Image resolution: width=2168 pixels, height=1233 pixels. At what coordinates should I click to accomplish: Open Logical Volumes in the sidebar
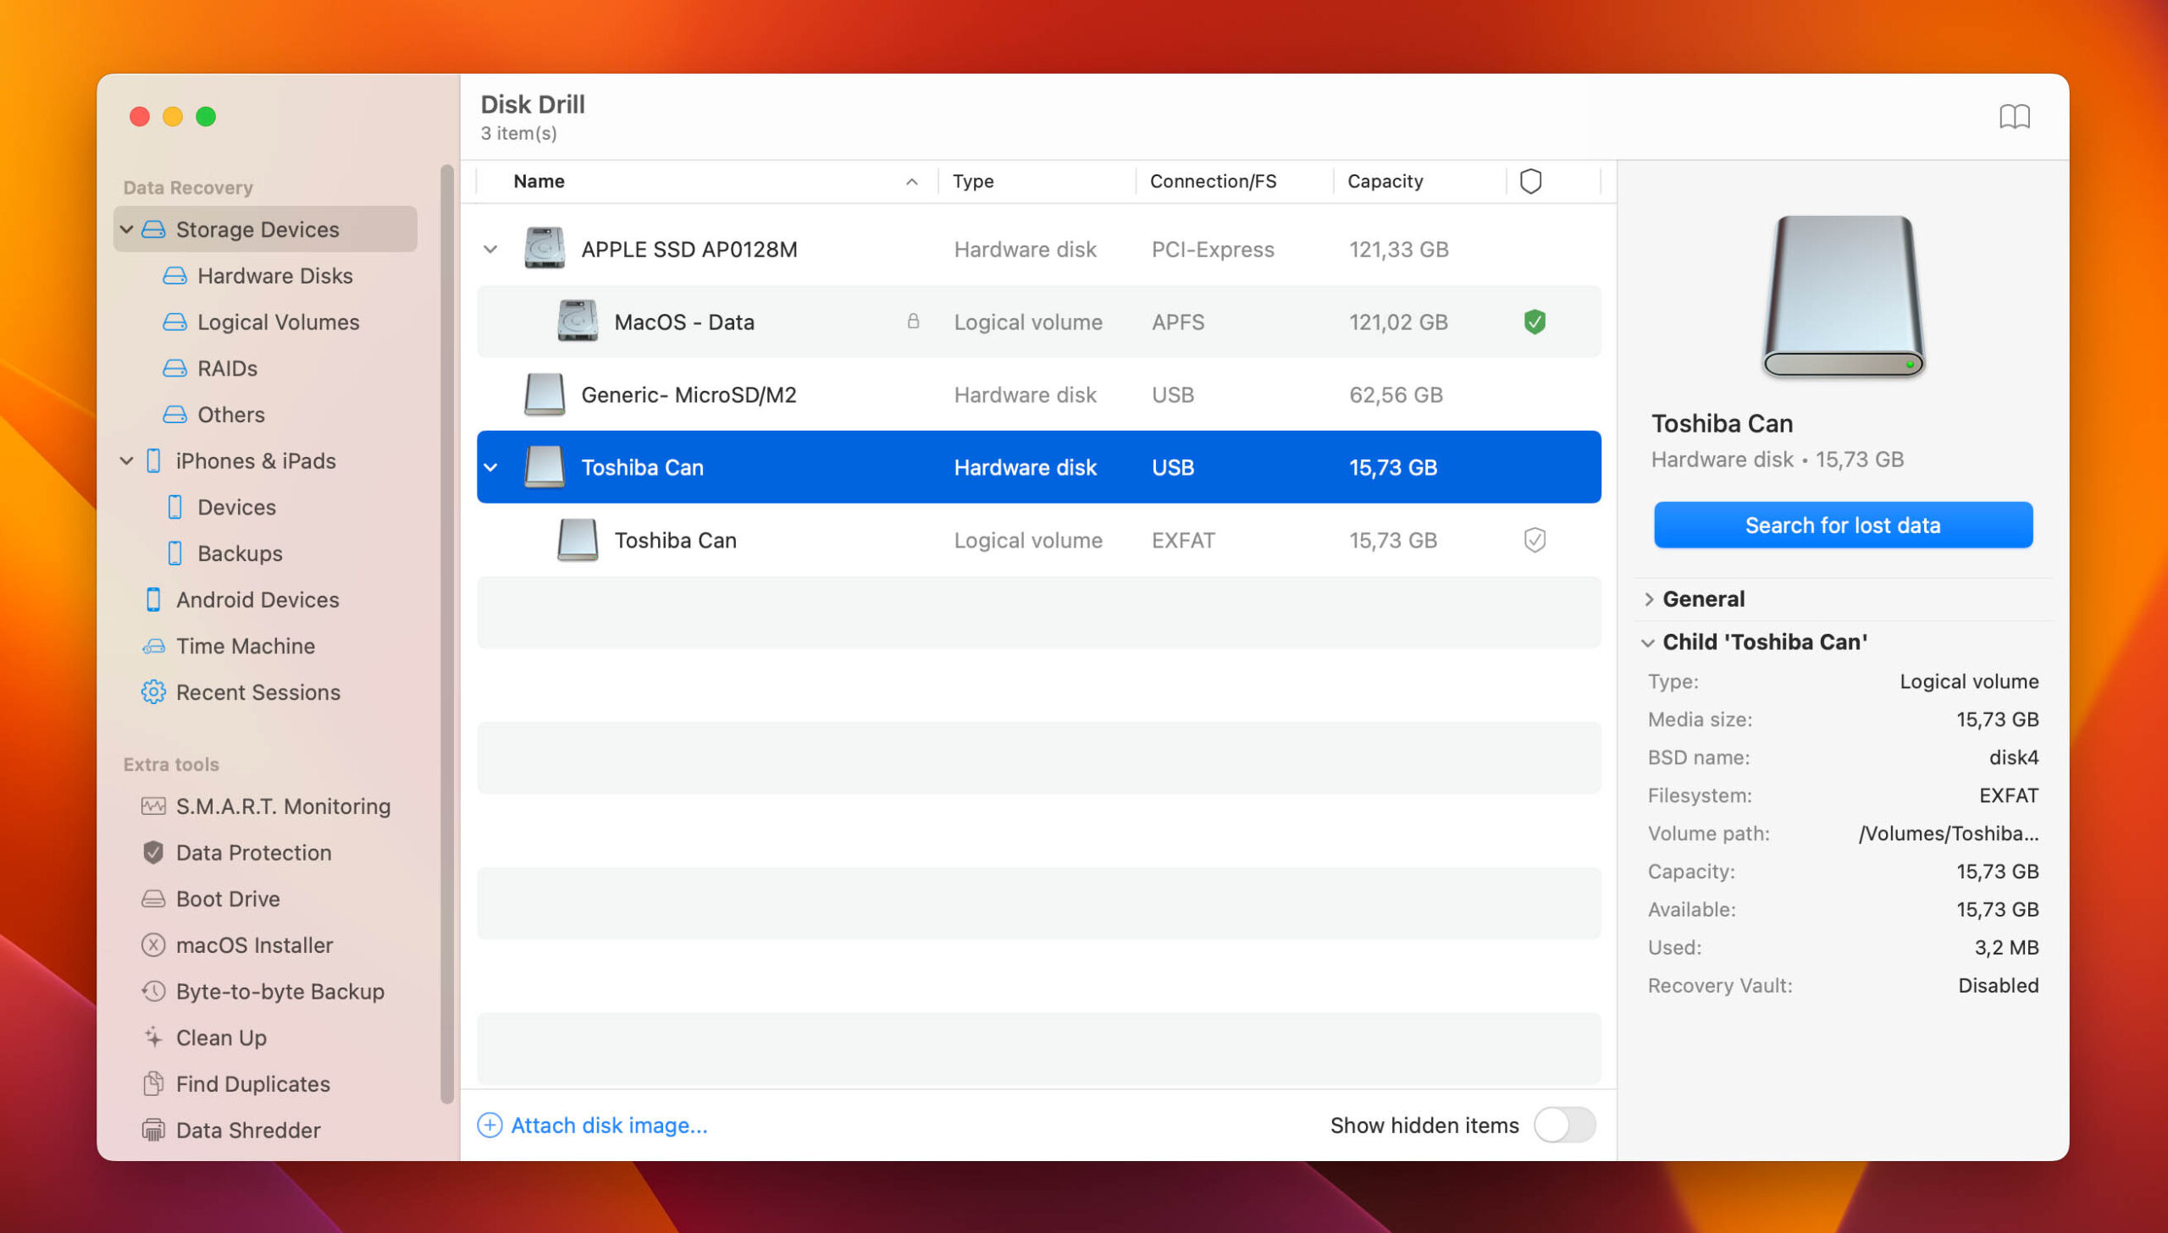pos(278,322)
